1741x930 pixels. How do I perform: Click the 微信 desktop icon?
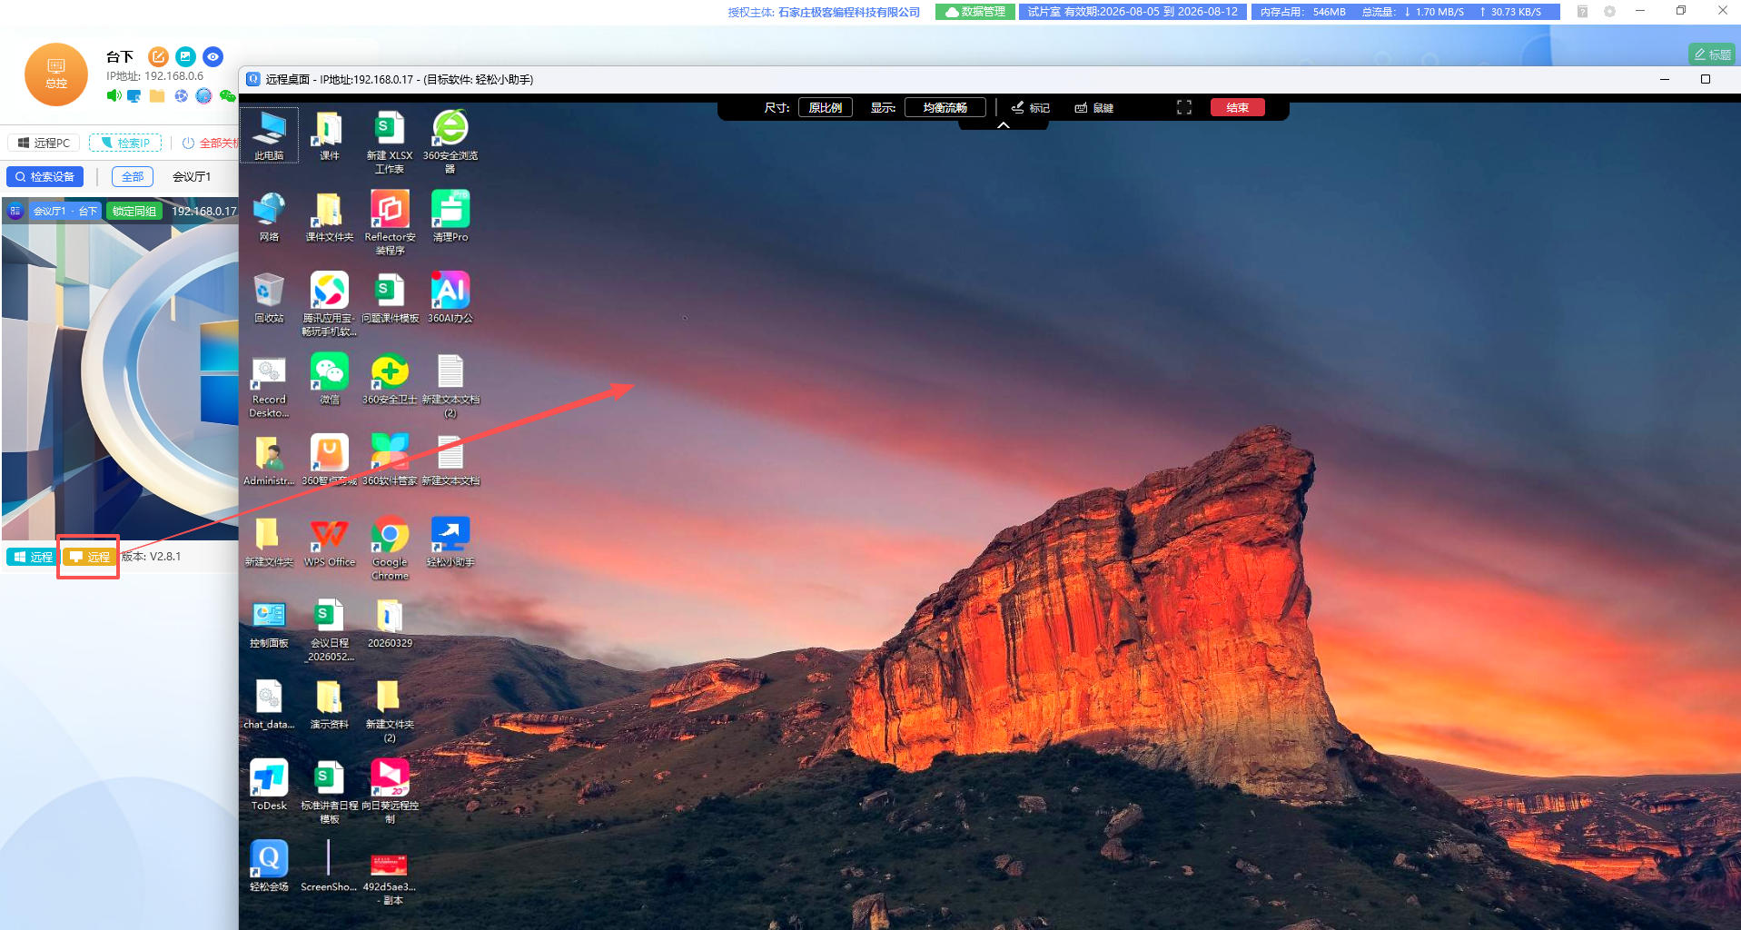click(x=329, y=379)
